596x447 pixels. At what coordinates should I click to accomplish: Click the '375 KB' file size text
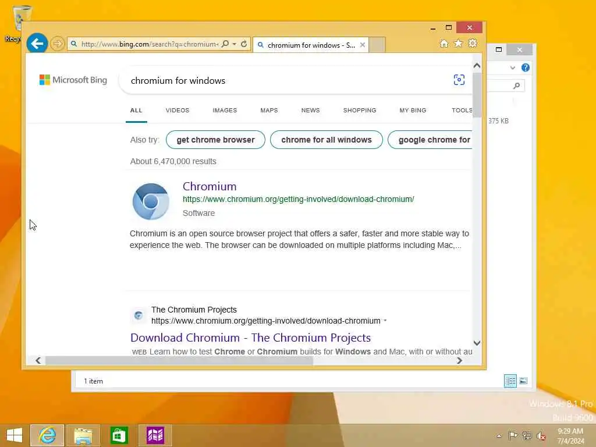pyautogui.click(x=498, y=121)
